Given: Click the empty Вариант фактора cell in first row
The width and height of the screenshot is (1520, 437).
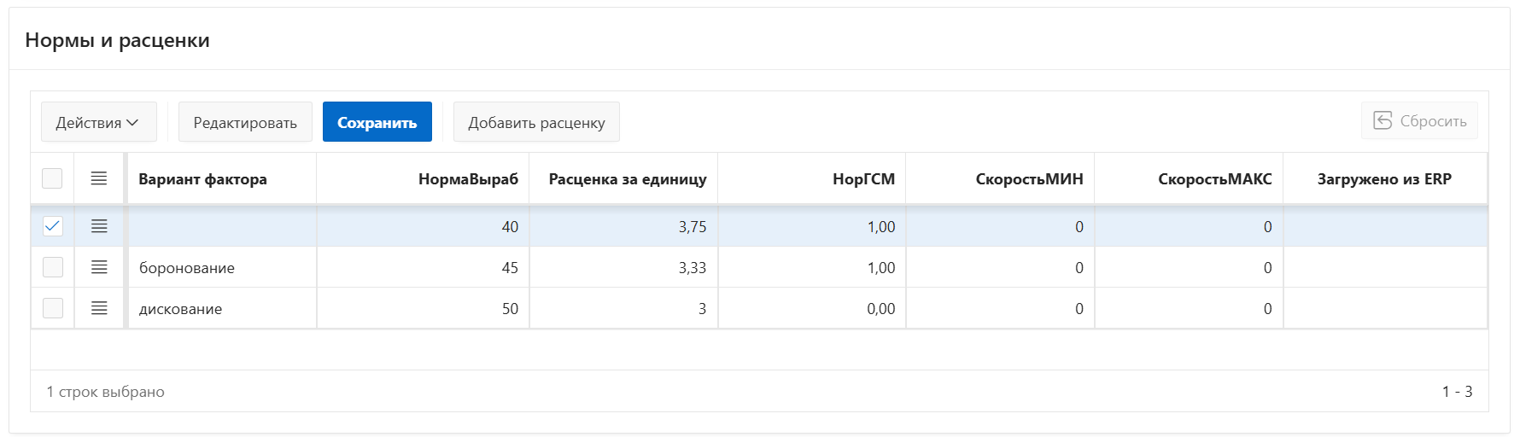Looking at the screenshot, I should 221,226.
